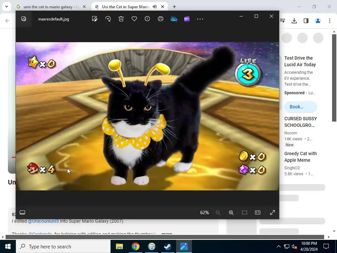Image resolution: width=337 pixels, height=253 pixels.
Task: Fit image to window in Photos
Action: tap(245, 212)
